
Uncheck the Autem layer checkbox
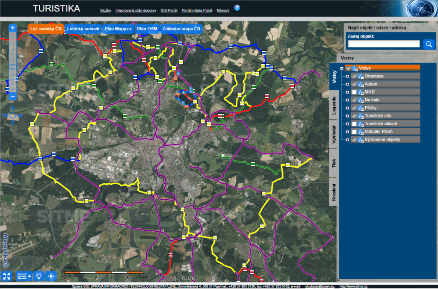click(x=354, y=84)
